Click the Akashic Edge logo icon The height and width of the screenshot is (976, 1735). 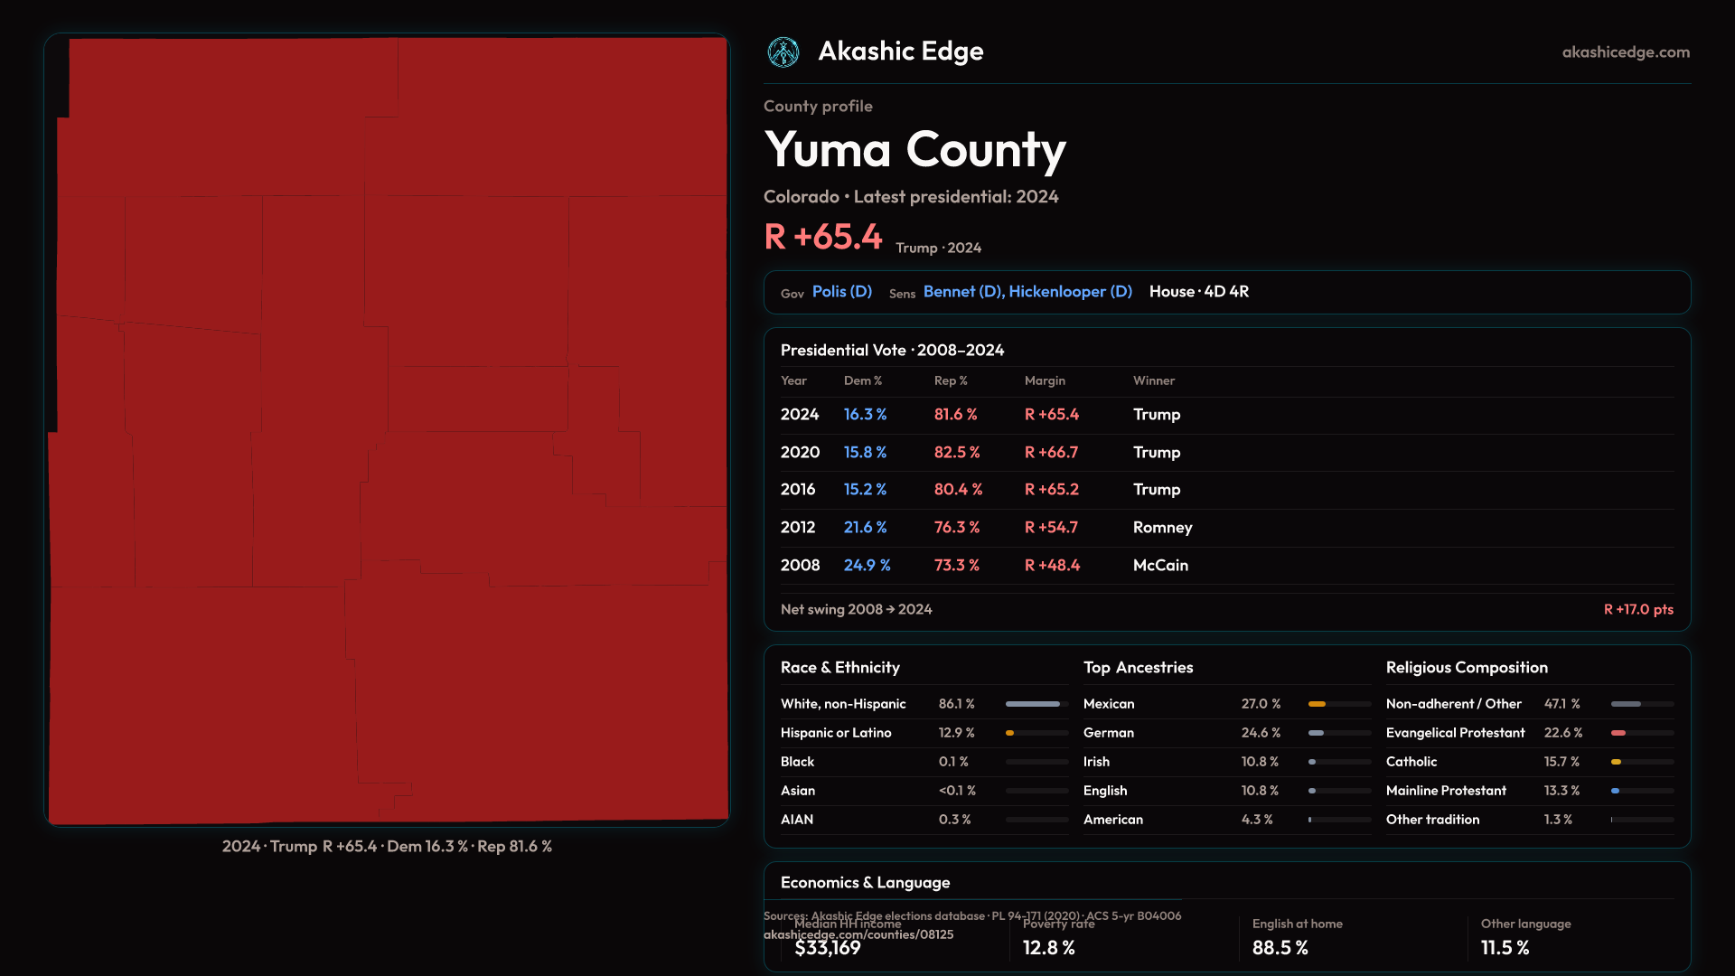pyautogui.click(x=783, y=52)
